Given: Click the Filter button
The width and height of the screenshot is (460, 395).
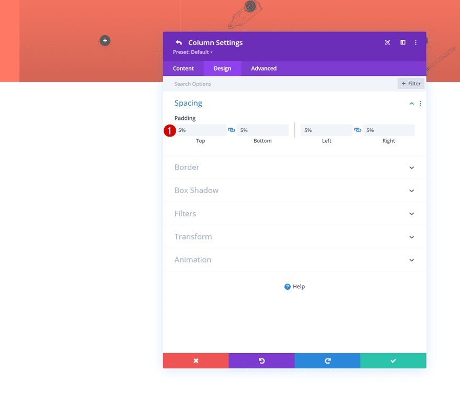Looking at the screenshot, I should [411, 83].
